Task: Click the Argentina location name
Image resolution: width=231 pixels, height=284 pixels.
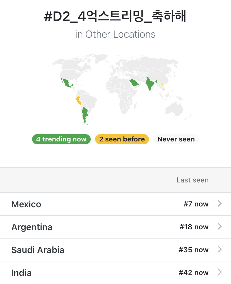Action: tap(32, 227)
